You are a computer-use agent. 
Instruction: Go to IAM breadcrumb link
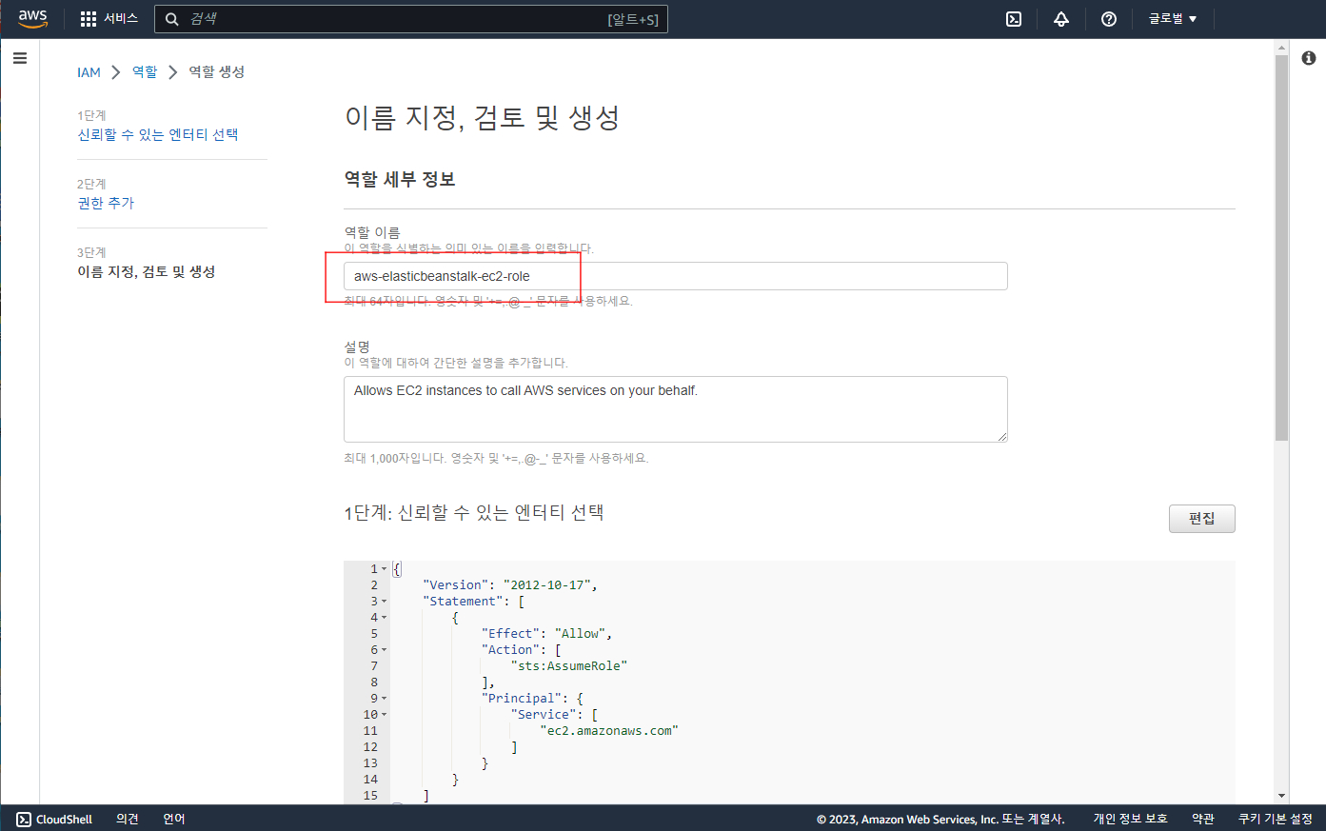[x=89, y=72]
